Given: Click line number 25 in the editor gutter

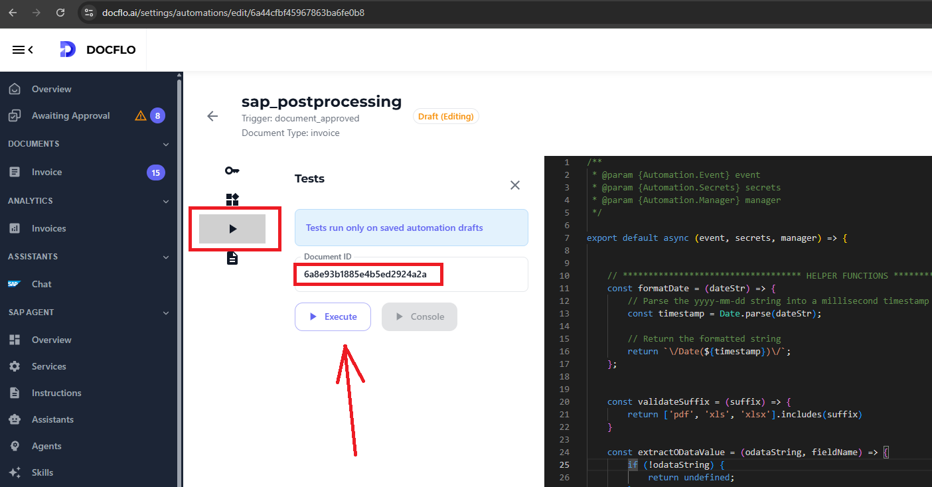Looking at the screenshot, I should coord(564,464).
